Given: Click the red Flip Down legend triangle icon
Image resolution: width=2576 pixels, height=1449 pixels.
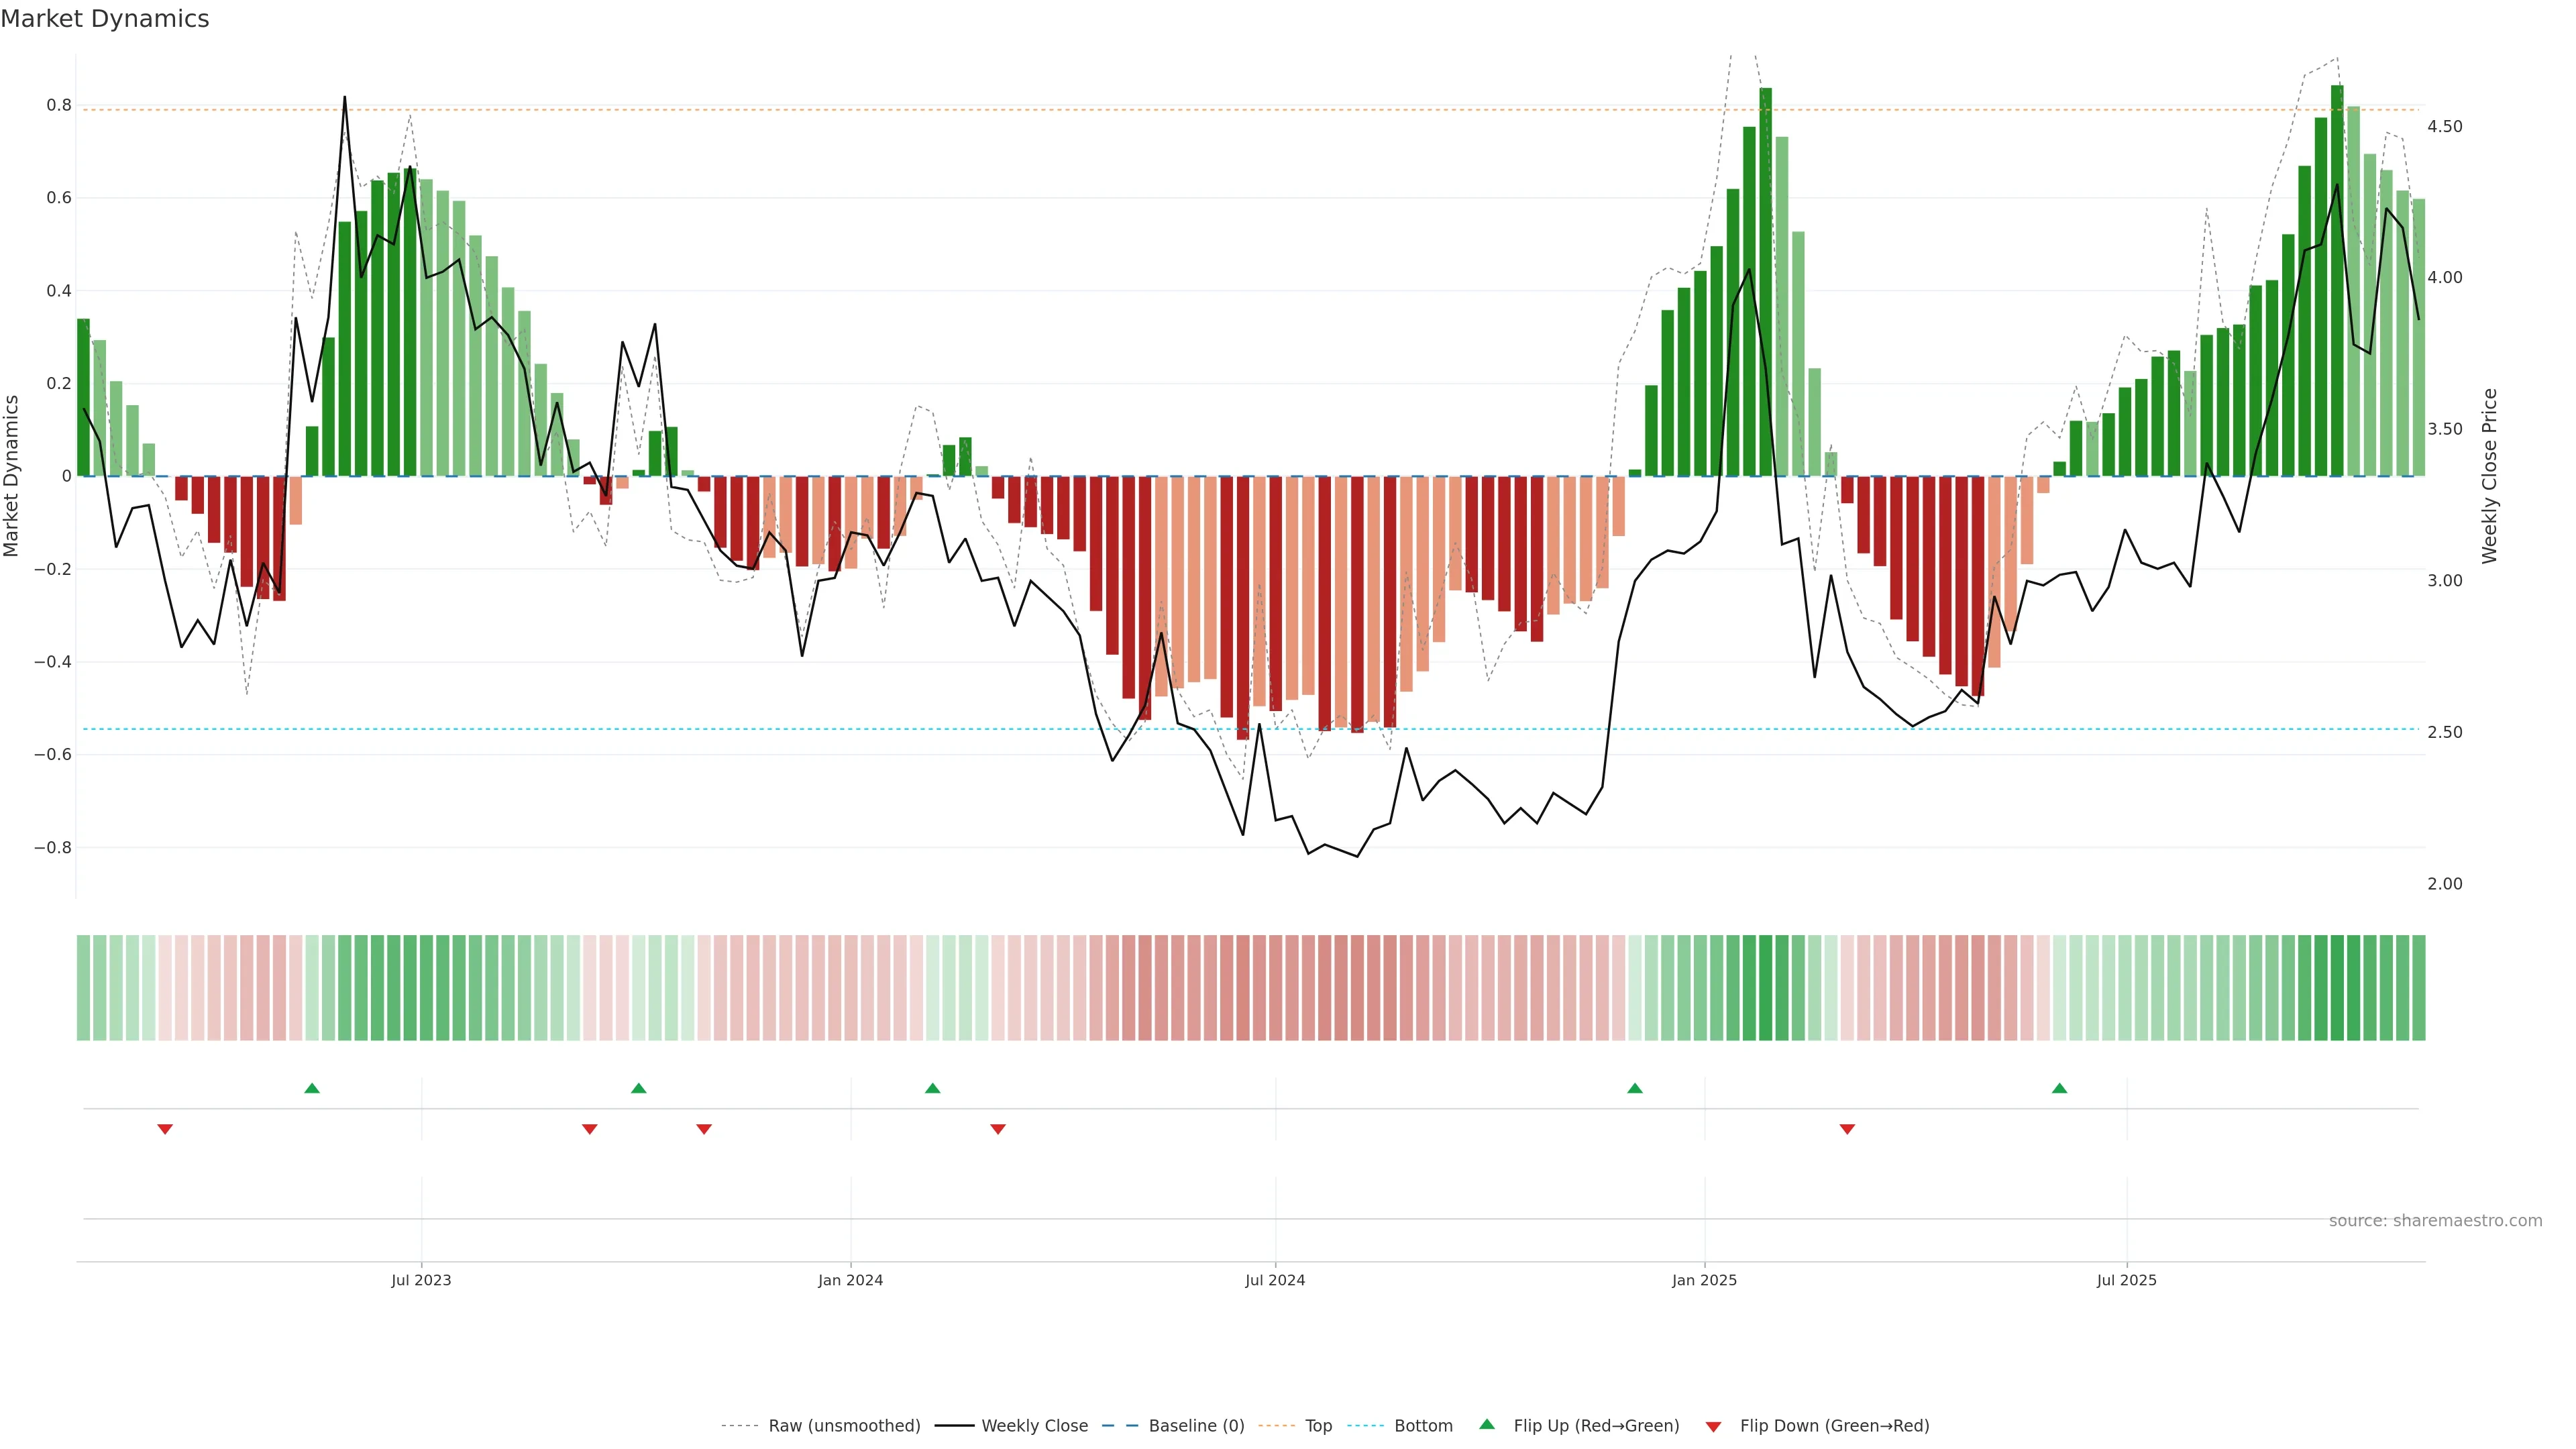Looking at the screenshot, I should (1713, 1426).
